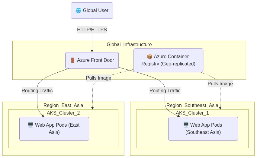The height and width of the screenshot is (158, 257).
Task: Click the door icon in Azure Front Door
Action: click(72, 60)
